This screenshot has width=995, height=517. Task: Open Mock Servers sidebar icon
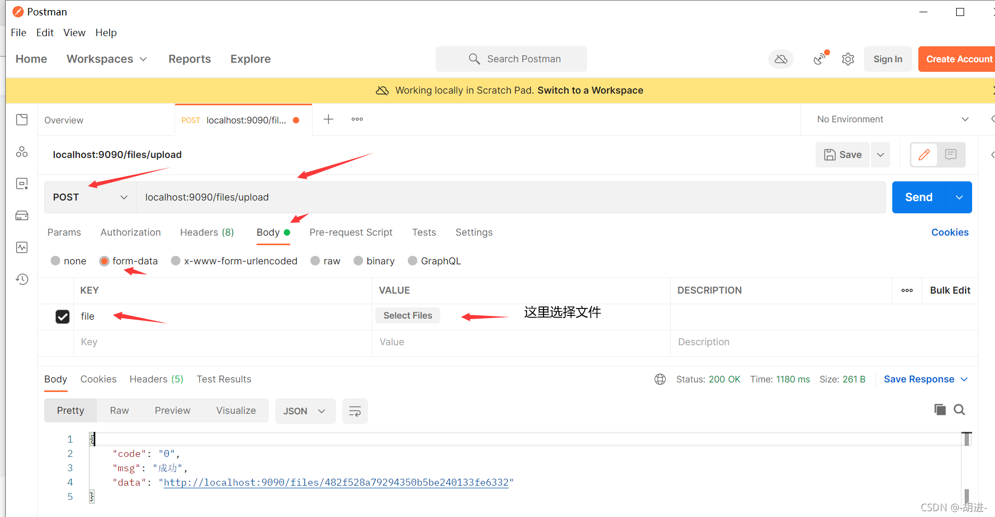pyautogui.click(x=22, y=215)
